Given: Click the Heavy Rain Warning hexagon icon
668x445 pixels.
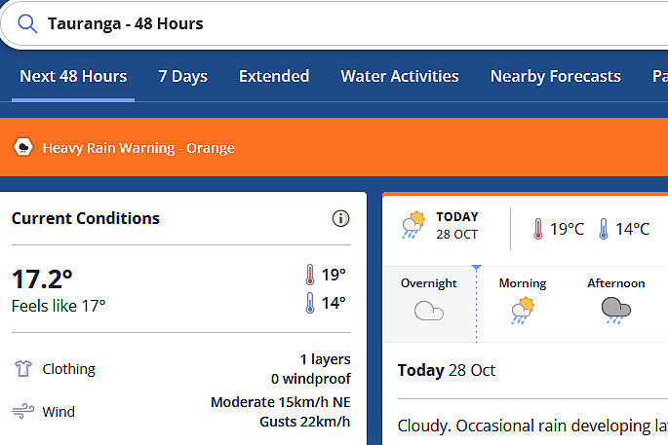Looking at the screenshot, I should pyautogui.click(x=23, y=147).
